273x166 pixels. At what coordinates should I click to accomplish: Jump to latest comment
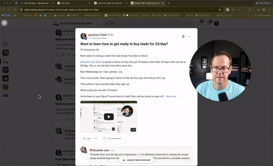click(136, 160)
